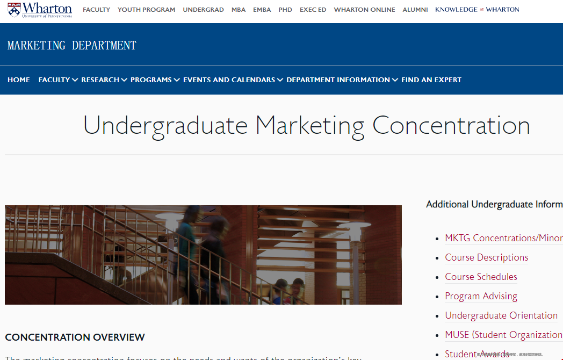Click the Additional Undergraduate Information heading
563x360 pixels.
[494, 204]
